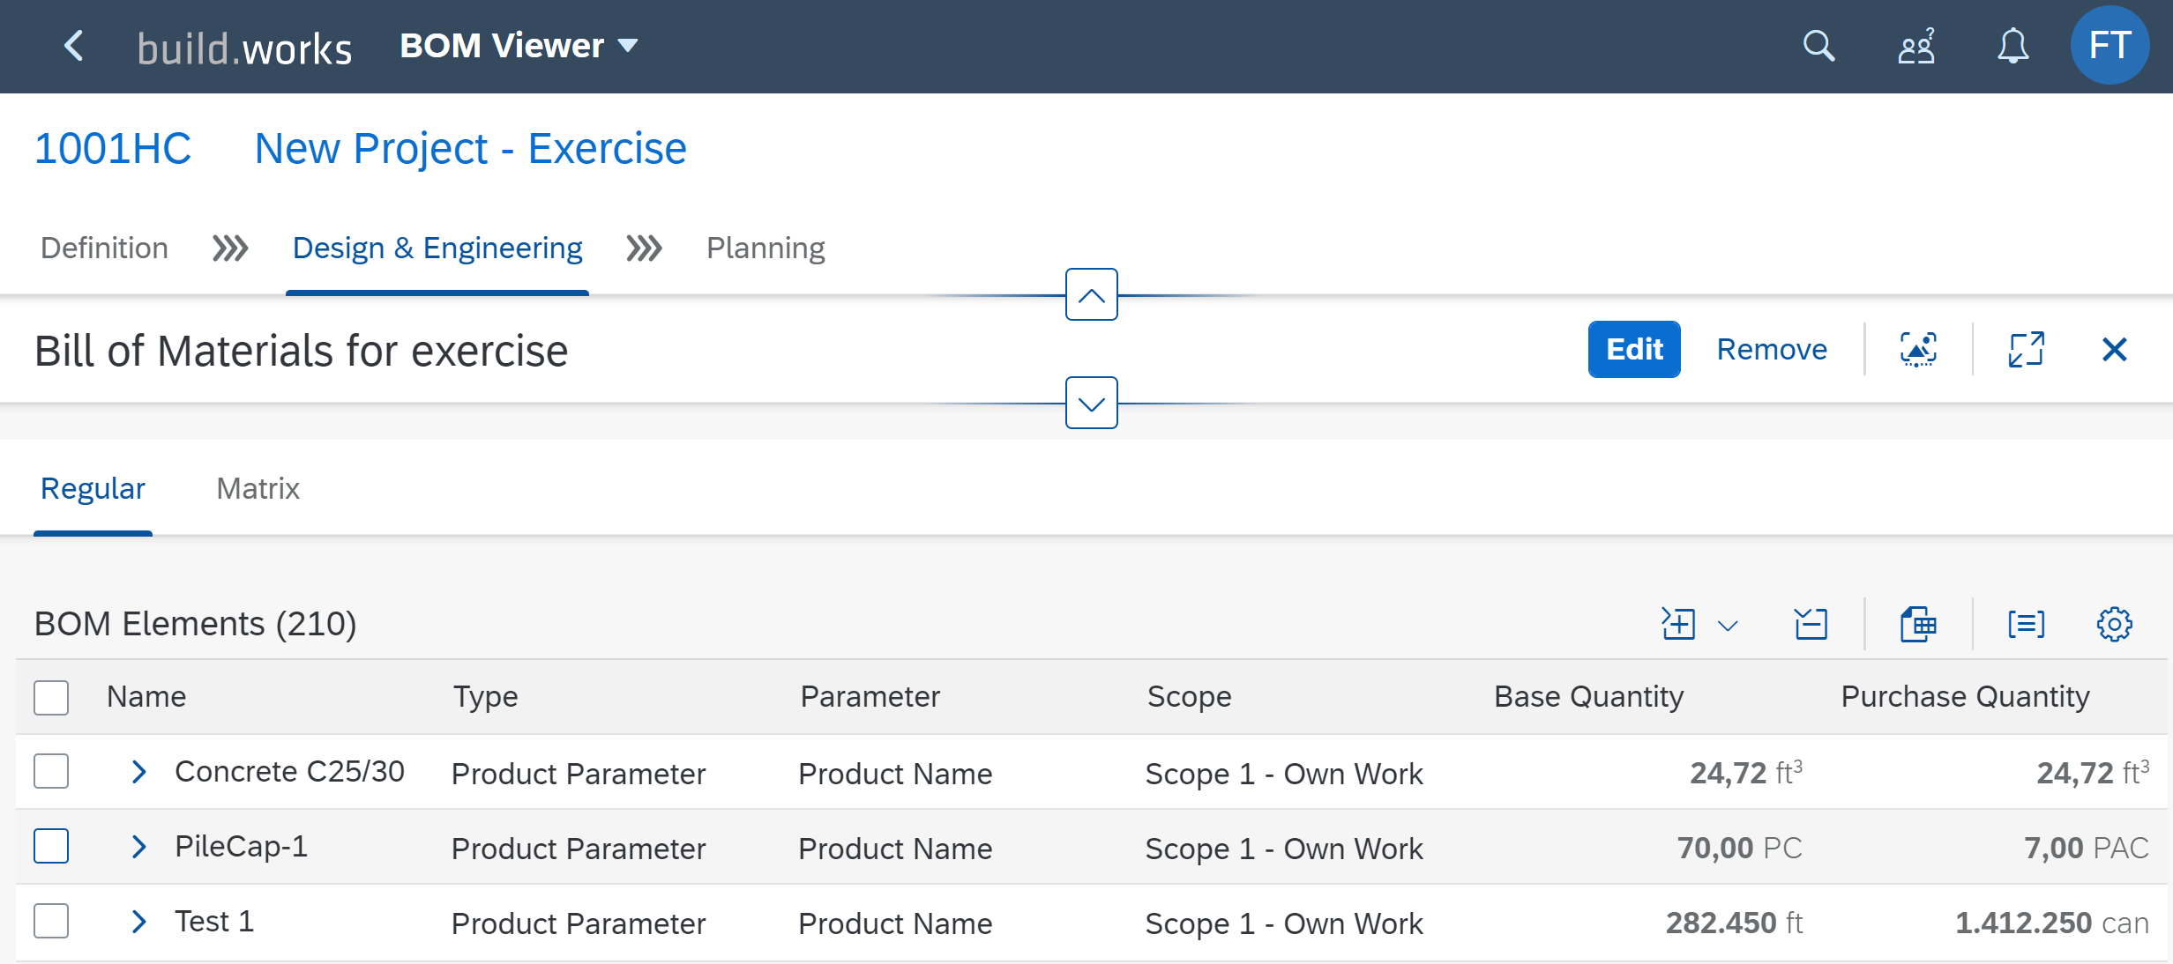Click the Edit button
Screen dimensions: 2173x964
tap(1634, 350)
